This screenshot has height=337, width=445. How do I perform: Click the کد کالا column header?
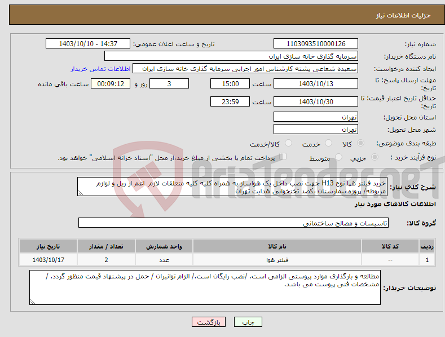pos(390,246)
